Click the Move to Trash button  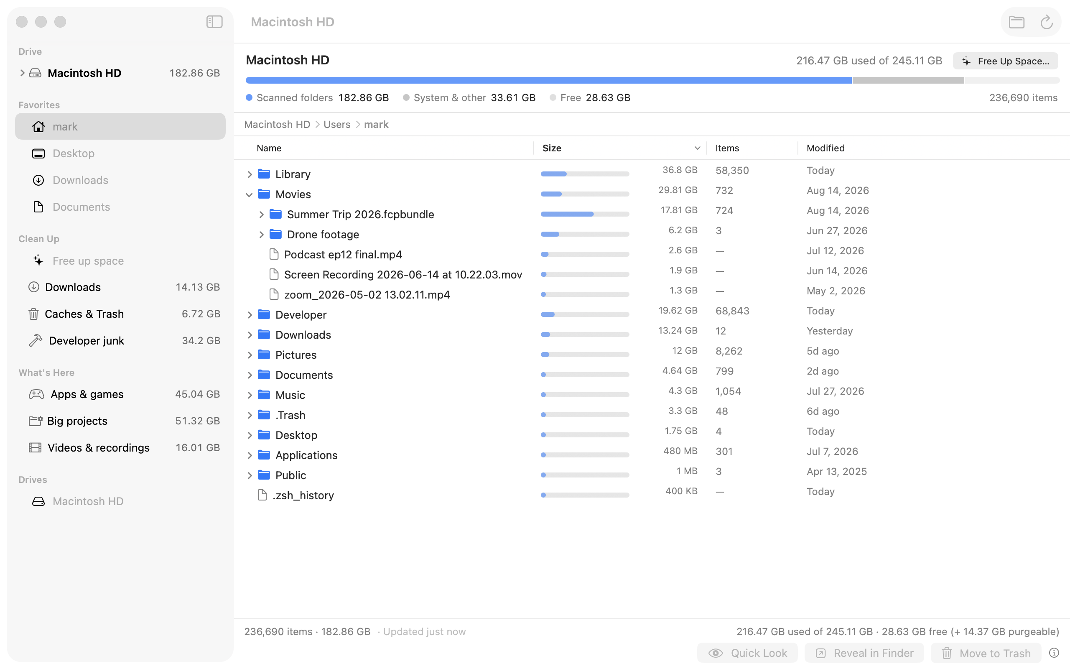point(986,653)
